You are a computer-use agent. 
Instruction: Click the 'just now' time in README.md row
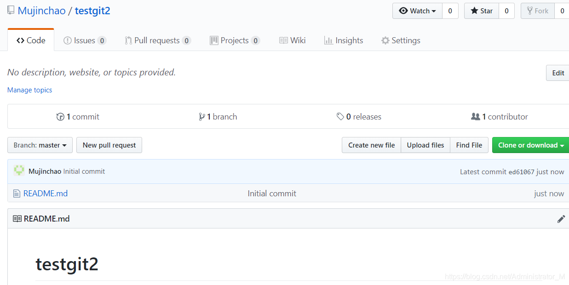(x=549, y=194)
